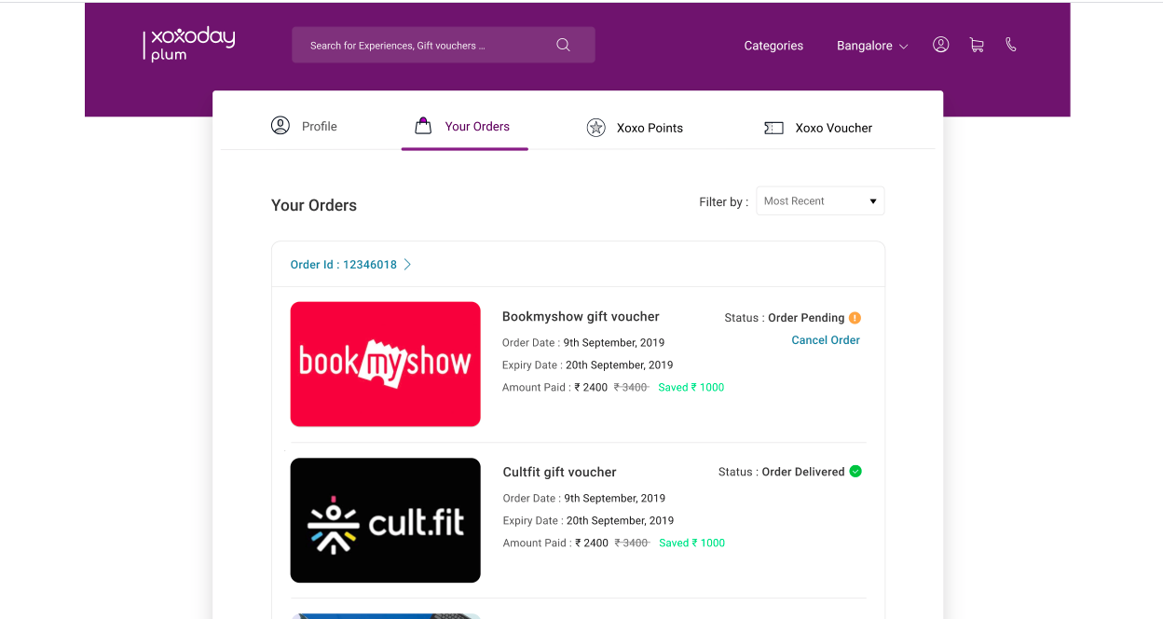The height and width of the screenshot is (619, 1163).
Task: Click Bookmyshow Saved ₹ 1000 text
Action: click(x=691, y=387)
